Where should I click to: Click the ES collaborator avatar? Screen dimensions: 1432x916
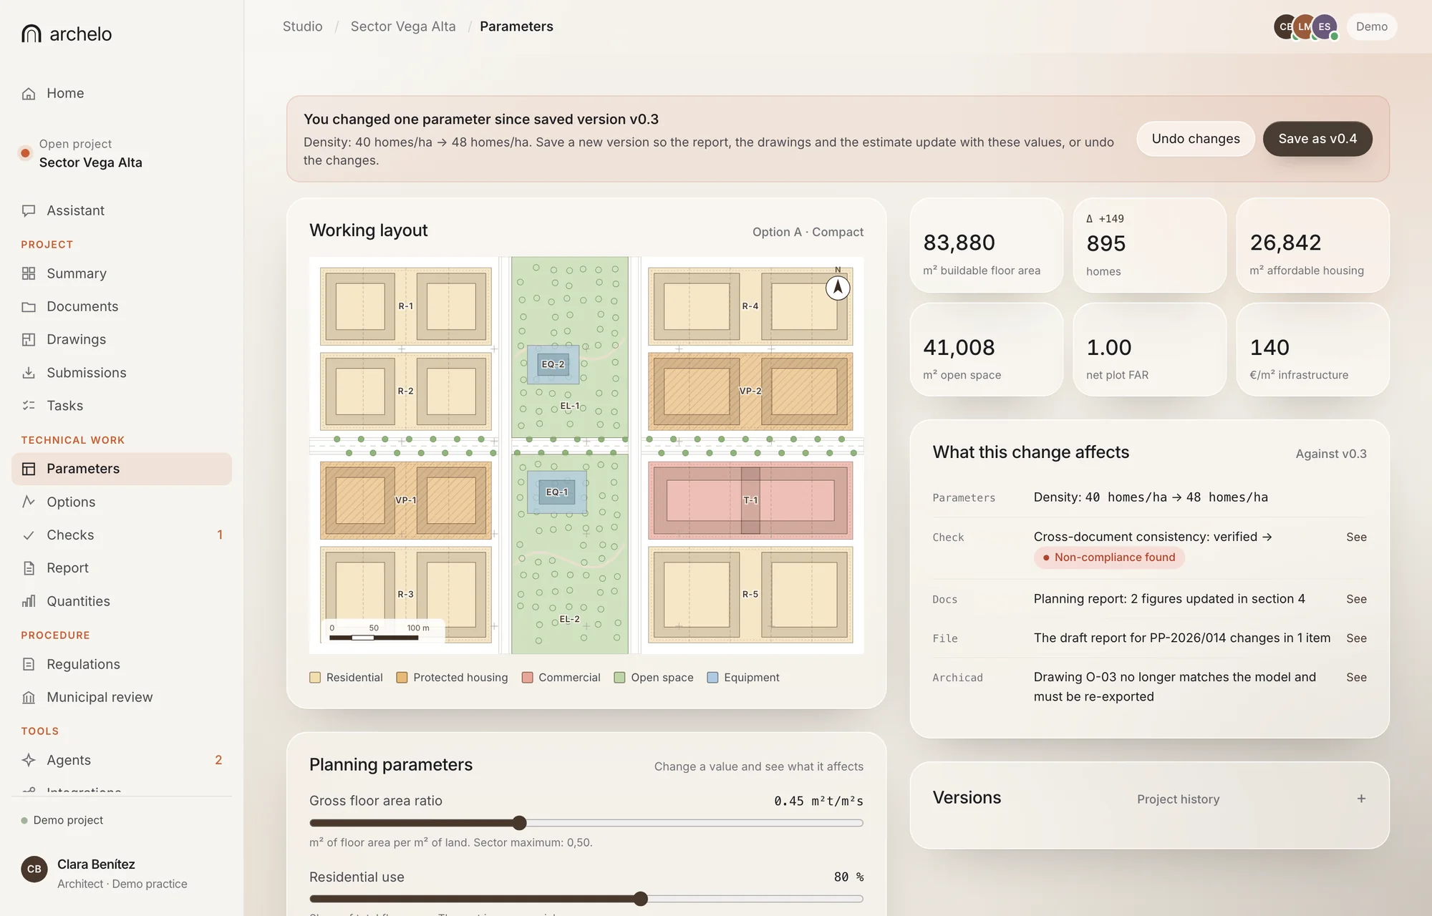tap(1325, 26)
